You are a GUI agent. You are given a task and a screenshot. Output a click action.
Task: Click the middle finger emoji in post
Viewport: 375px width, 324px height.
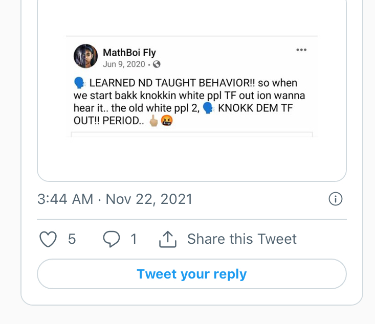click(153, 121)
